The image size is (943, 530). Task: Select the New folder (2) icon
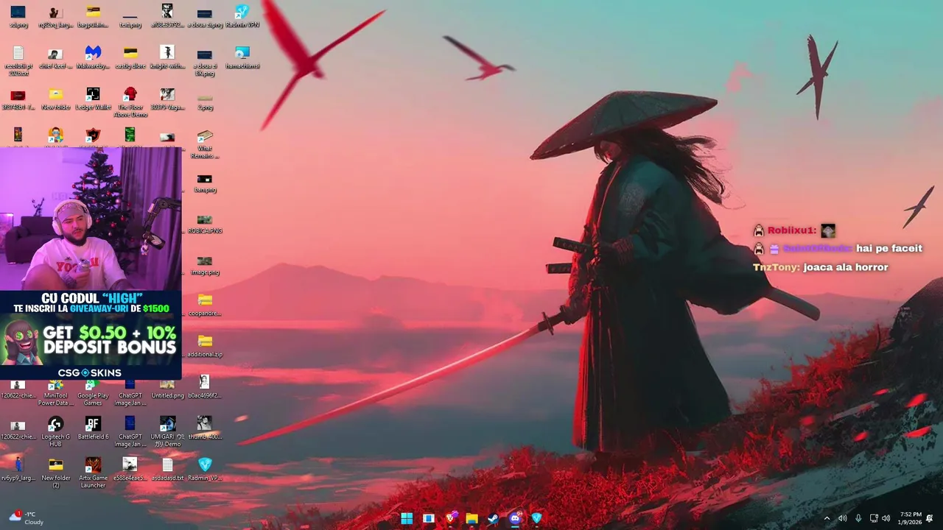(x=55, y=473)
